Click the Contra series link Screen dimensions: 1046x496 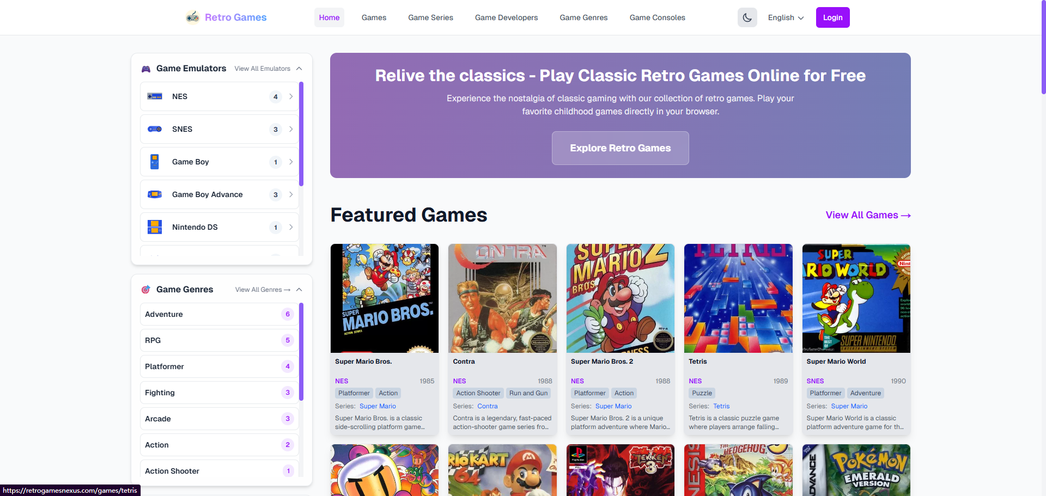[488, 406]
